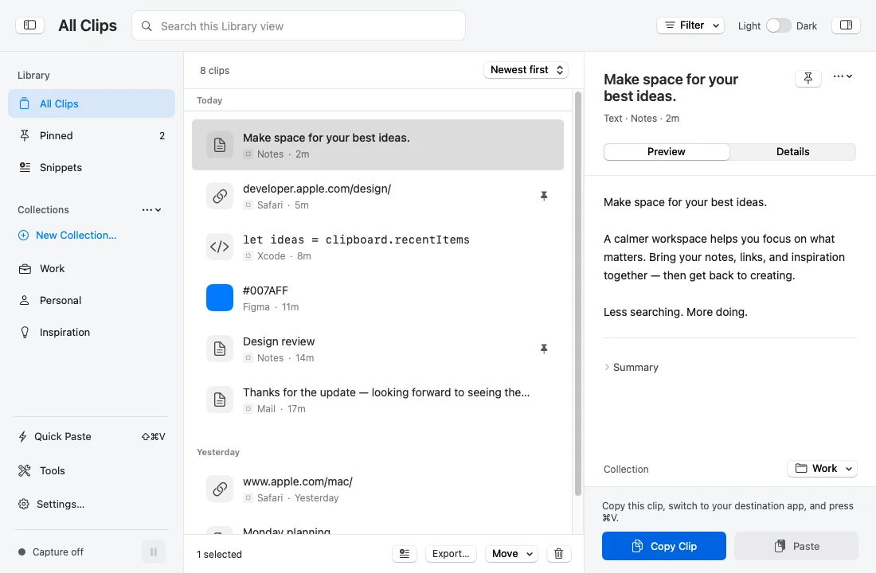This screenshot has height=573, width=876.
Task: Toggle the Light/Dark appearance switch
Action: (778, 25)
